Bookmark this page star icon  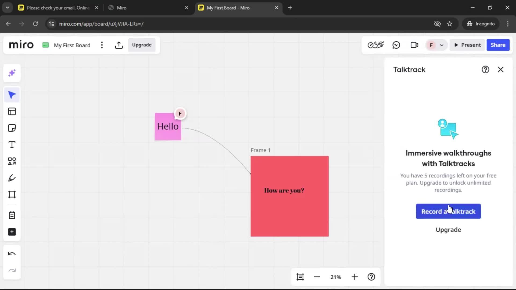point(450,24)
